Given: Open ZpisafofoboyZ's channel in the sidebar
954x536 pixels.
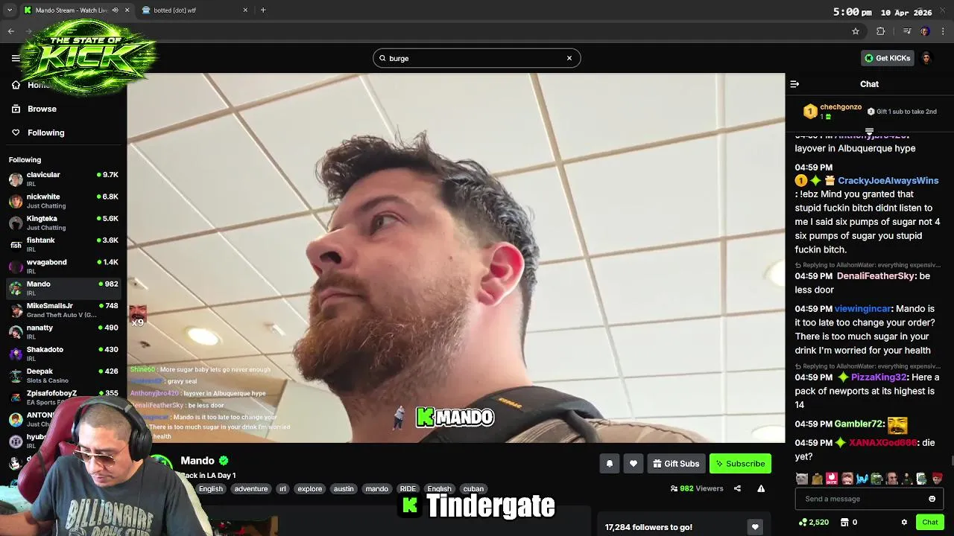Looking at the screenshot, I should pos(63,397).
